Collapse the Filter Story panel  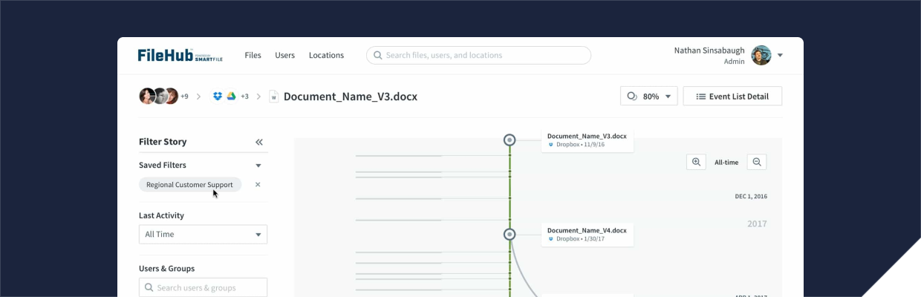(x=259, y=142)
